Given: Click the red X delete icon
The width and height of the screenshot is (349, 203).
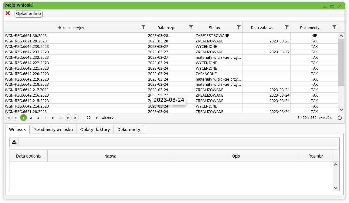Looking at the screenshot, I should 8,13.
